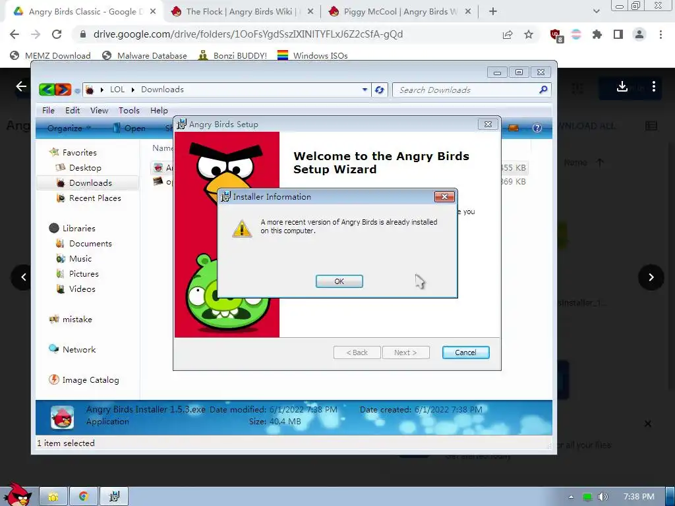The height and width of the screenshot is (506, 675).
Task: Open Pictures library
Action: 78,273
